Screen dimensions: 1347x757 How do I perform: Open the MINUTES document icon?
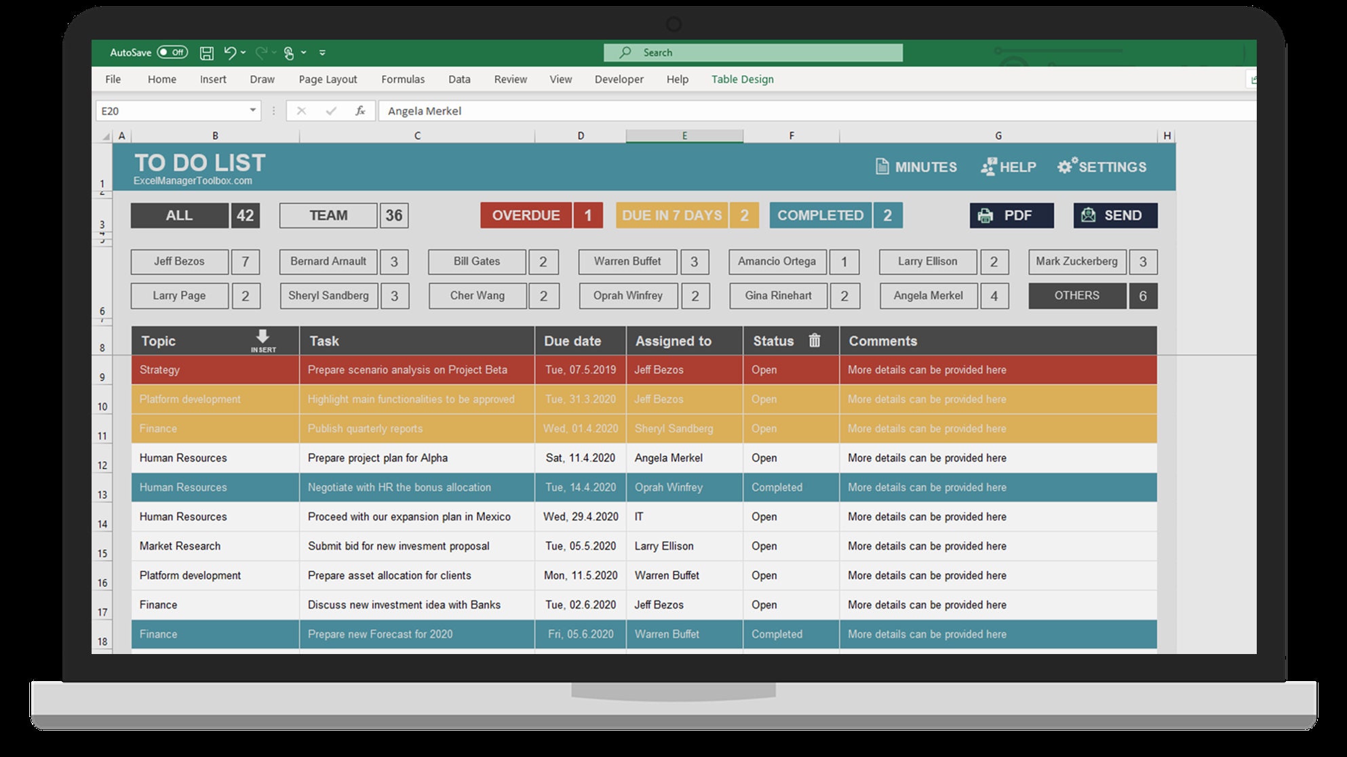(x=881, y=167)
